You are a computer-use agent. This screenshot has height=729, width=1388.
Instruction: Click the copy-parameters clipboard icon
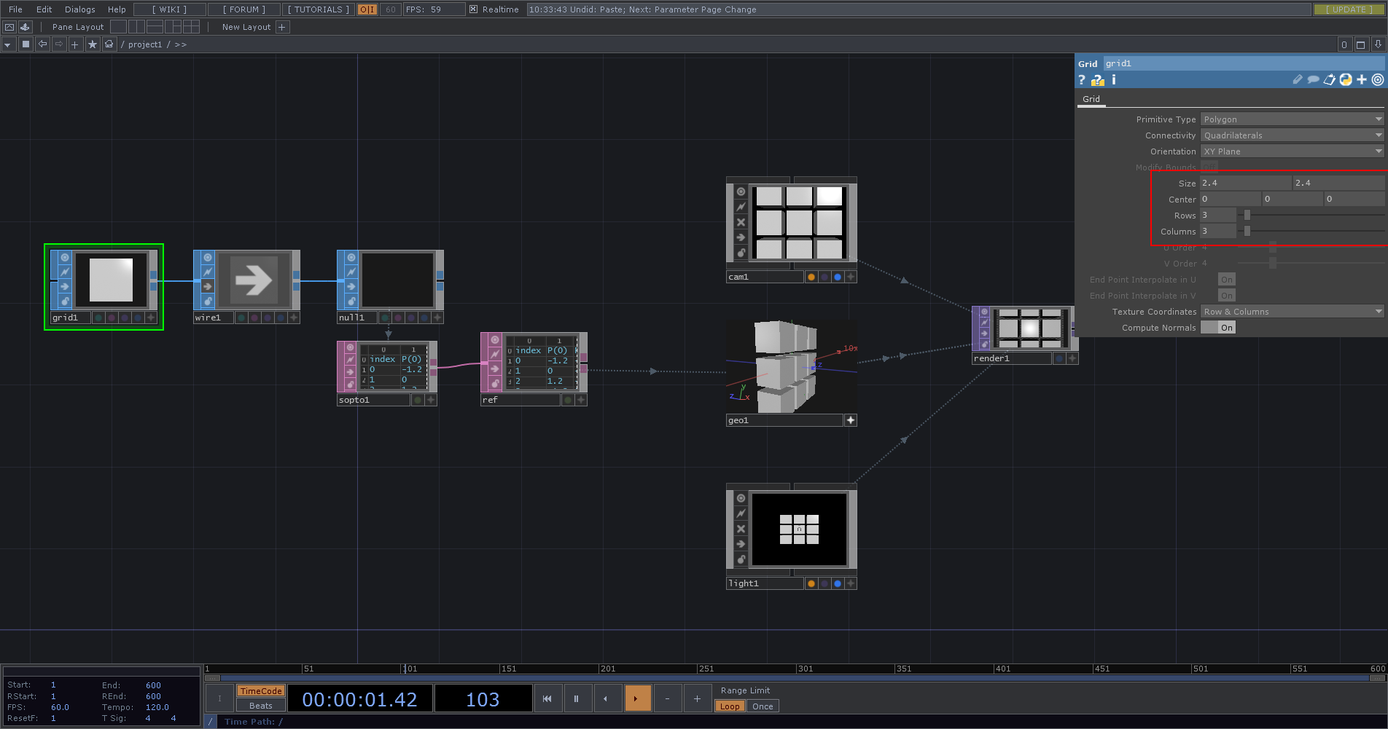[1330, 80]
